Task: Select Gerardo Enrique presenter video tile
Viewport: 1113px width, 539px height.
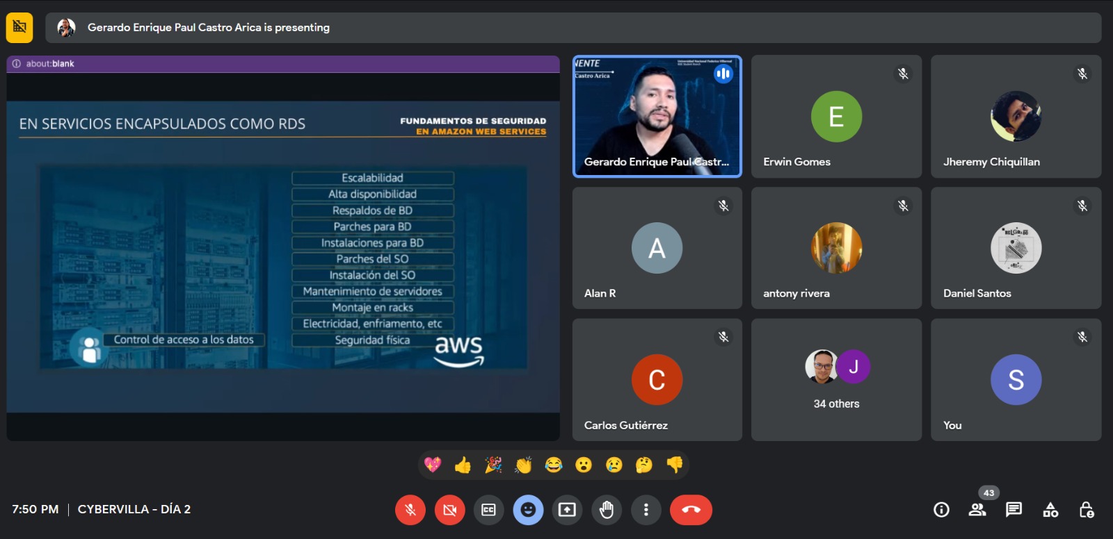Action: (x=657, y=117)
